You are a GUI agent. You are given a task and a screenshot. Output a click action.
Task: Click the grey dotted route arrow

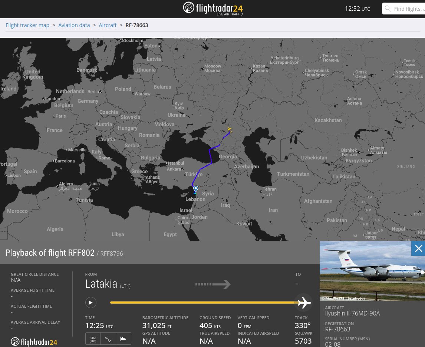(213, 284)
